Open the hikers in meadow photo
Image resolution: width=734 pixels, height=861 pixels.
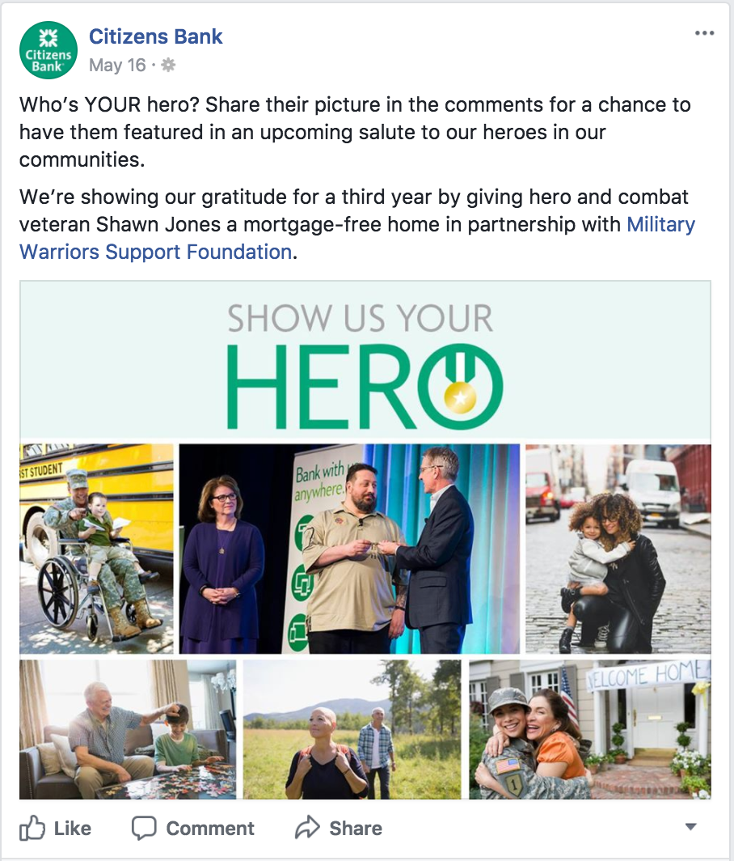pyautogui.click(x=352, y=729)
